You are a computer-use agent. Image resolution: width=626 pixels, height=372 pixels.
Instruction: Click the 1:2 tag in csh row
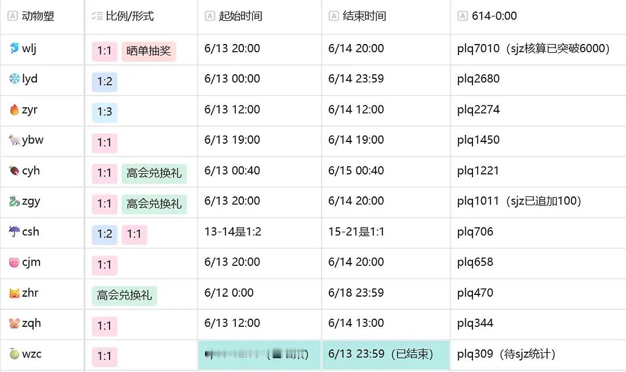click(x=104, y=234)
